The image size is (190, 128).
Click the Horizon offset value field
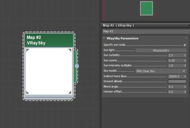click(x=176, y=92)
